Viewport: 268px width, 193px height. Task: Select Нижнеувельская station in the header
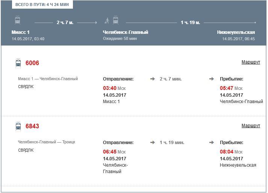click(236, 32)
